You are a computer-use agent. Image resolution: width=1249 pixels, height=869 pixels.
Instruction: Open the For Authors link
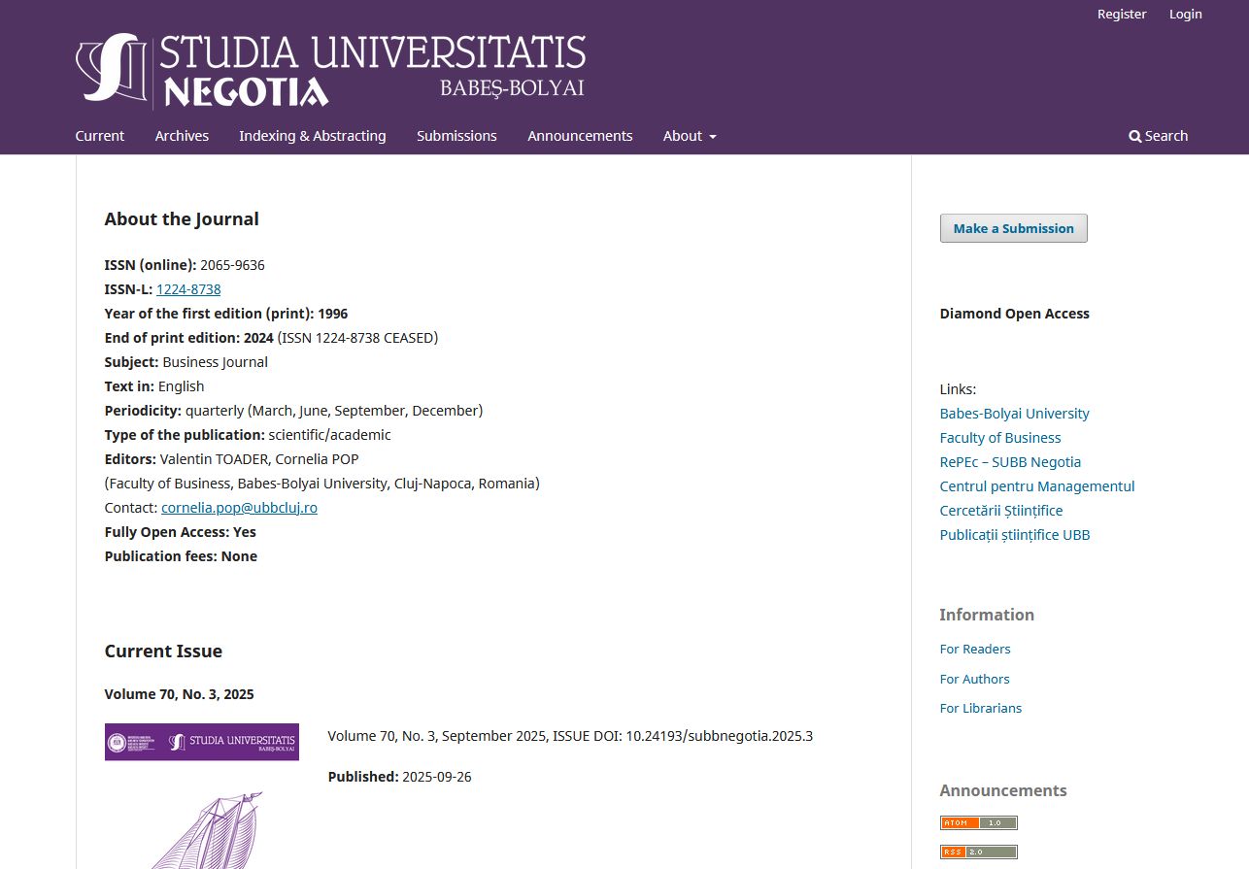click(x=974, y=679)
